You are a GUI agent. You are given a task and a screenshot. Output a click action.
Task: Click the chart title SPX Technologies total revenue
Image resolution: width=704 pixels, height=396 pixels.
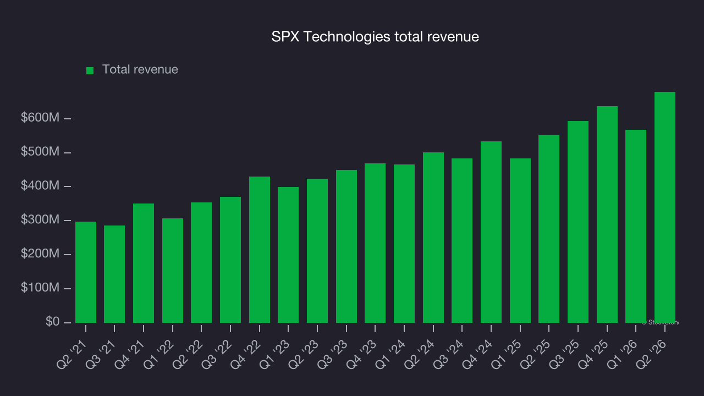pos(375,37)
